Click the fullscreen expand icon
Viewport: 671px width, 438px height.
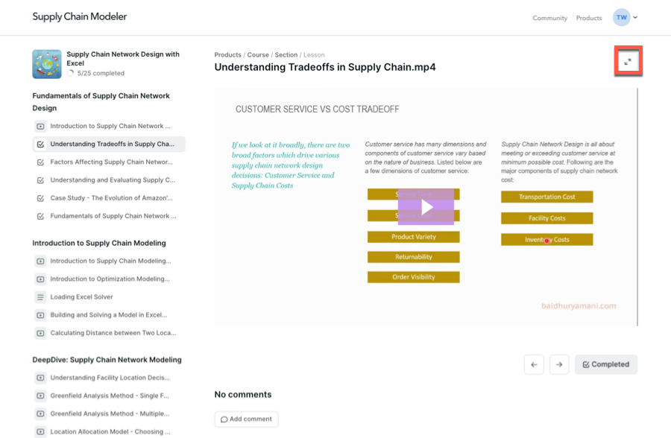point(628,62)
